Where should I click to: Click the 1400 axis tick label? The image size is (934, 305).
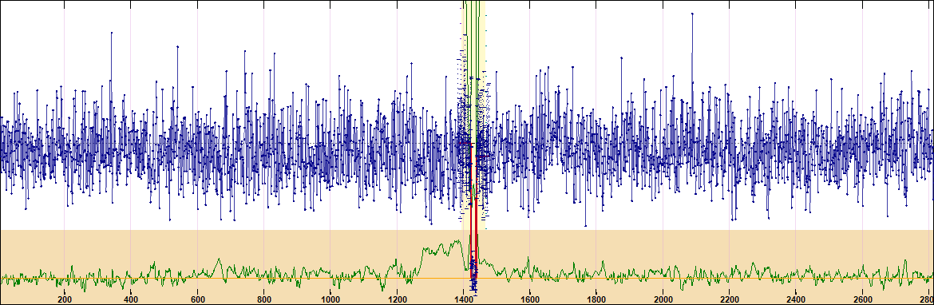(464, 299)
